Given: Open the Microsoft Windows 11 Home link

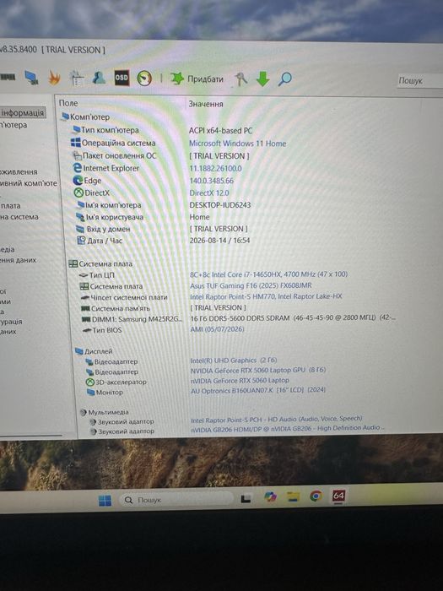Looking at the screenshot, I should [237, 144].
